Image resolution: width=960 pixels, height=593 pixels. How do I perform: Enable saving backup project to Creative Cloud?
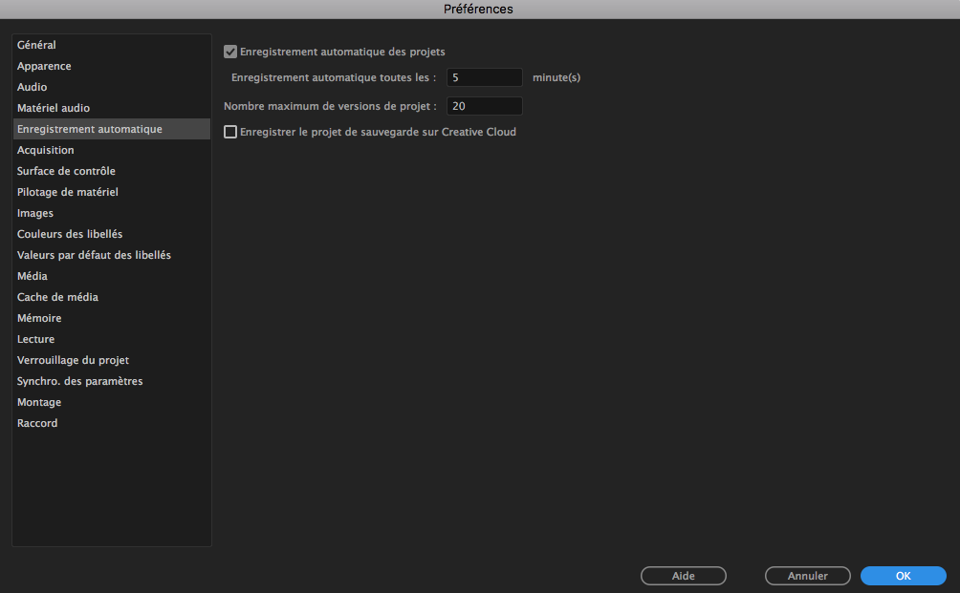(230, 132)
